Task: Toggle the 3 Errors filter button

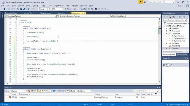Action: click(32, 91)
